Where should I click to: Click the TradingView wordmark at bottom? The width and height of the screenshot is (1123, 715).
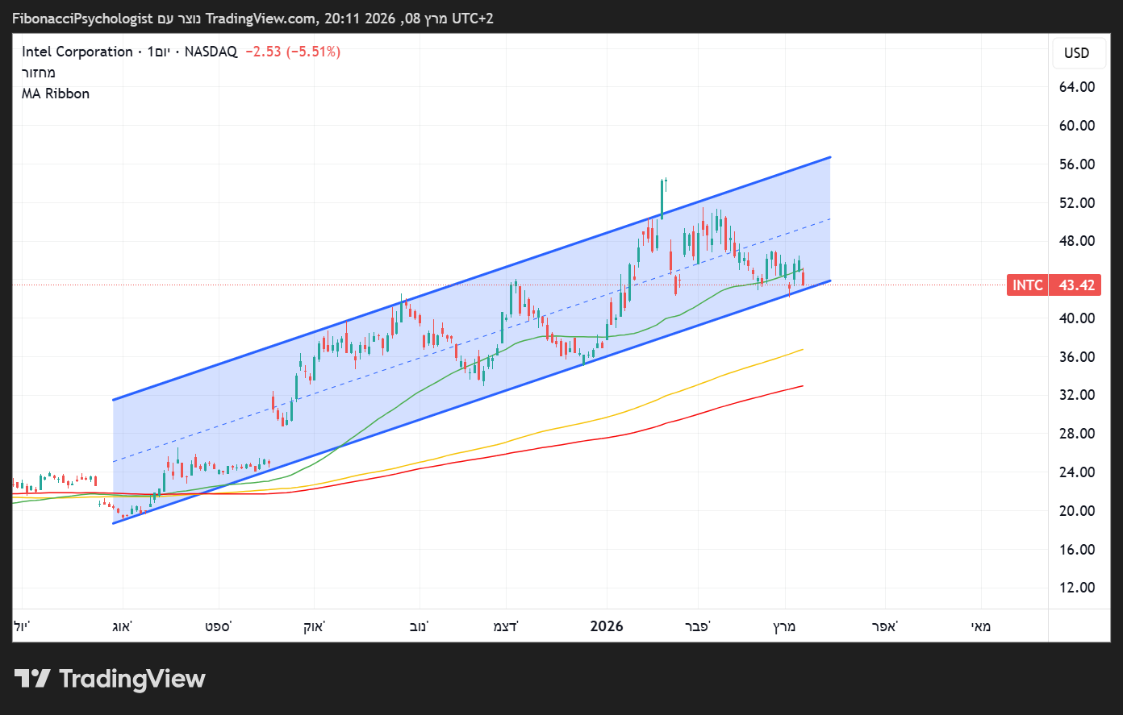[132, 679]
